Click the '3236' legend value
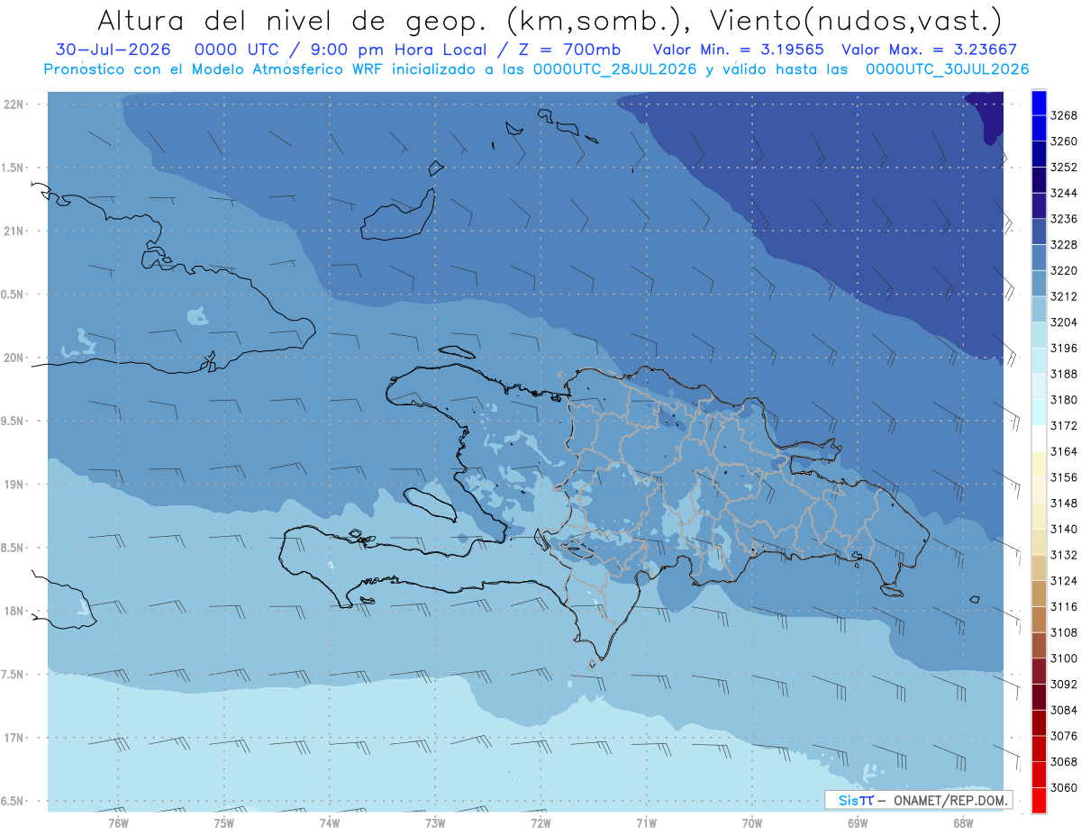Screen dimensions: 1081x835 1064,219
